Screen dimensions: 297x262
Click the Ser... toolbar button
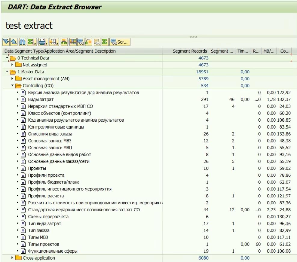pos(119,42)
